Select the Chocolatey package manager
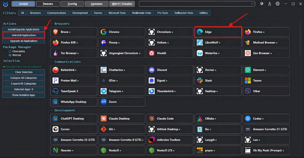 [x=10, y=51]
